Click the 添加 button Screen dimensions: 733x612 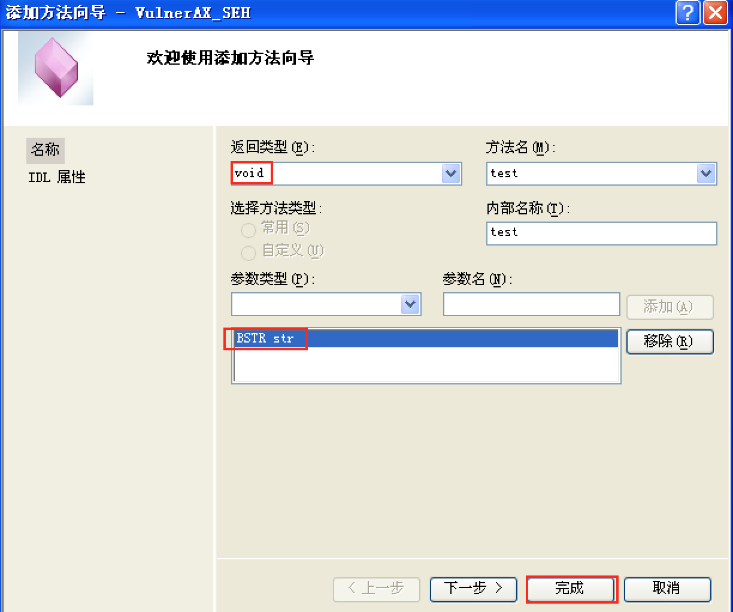[670, 307]
